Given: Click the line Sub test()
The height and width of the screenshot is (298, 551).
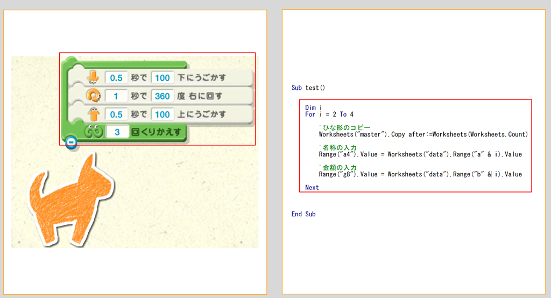Looking at the screenshot, I should (308, 88).
